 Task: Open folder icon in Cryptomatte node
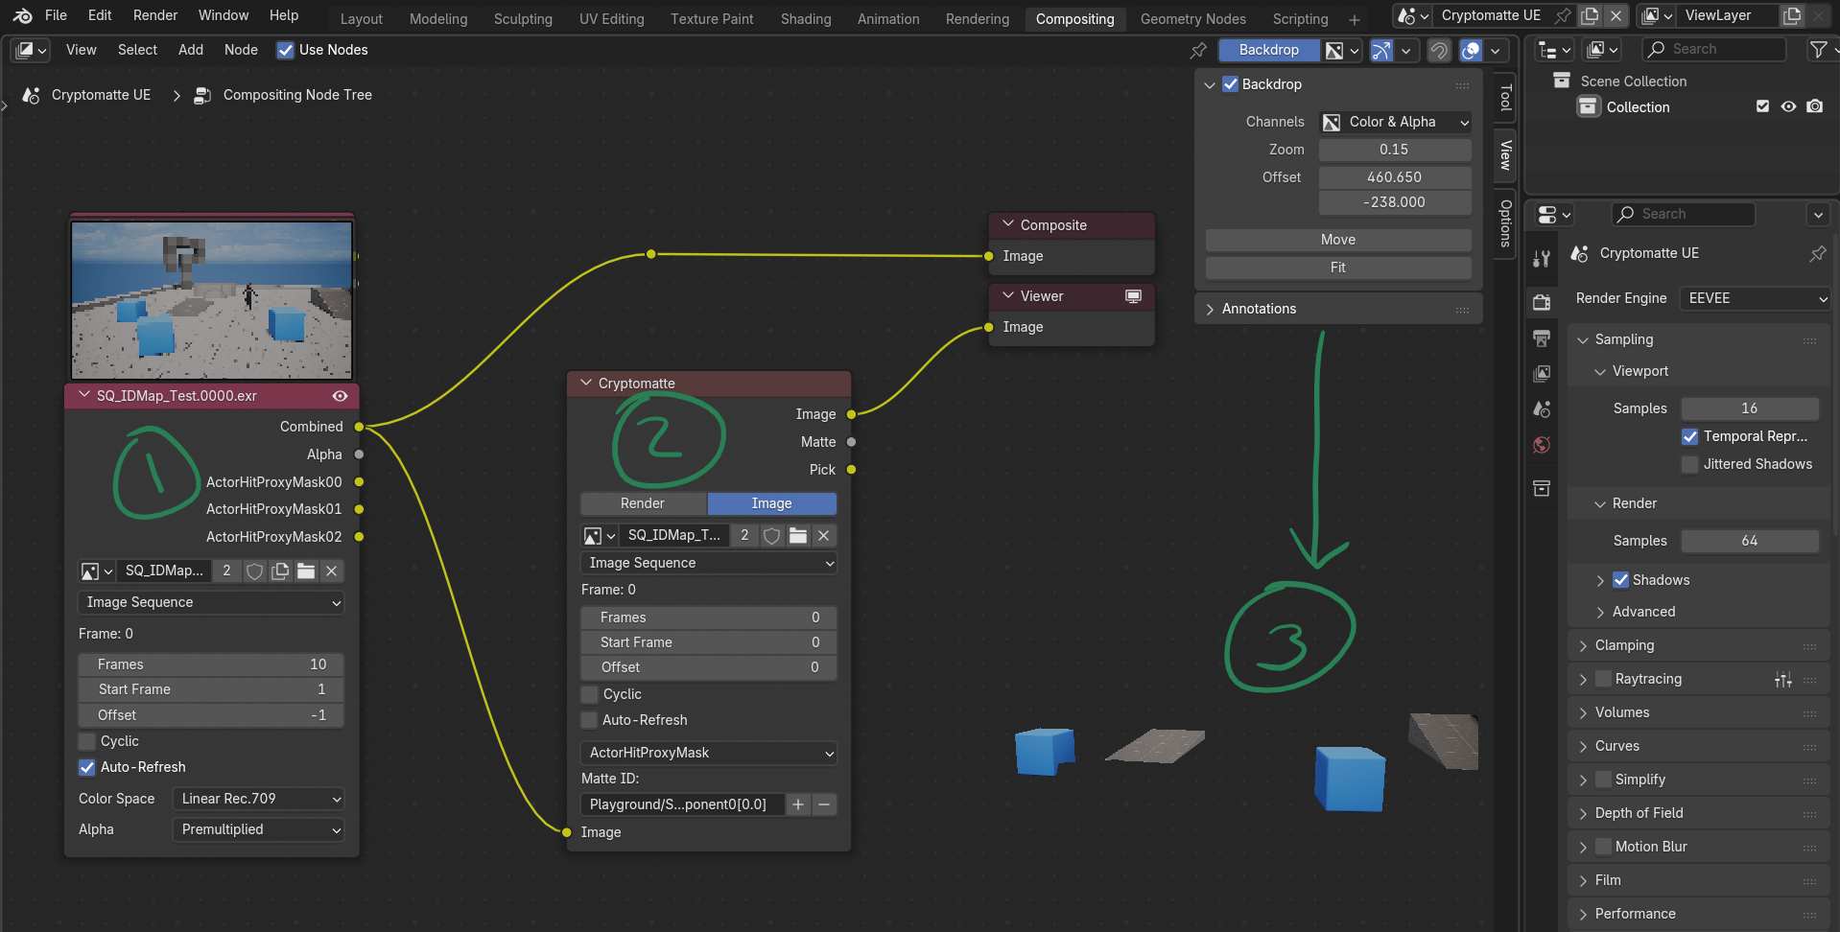[797, 535]
